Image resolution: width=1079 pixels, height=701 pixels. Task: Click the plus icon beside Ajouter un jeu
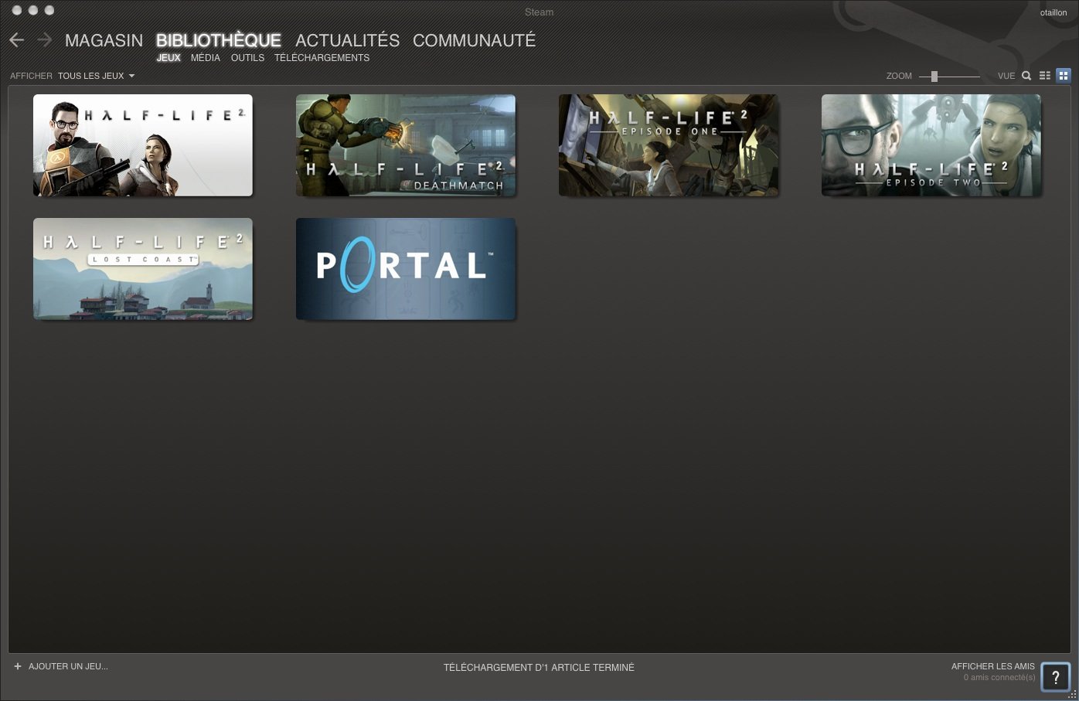tap(18, 666)
